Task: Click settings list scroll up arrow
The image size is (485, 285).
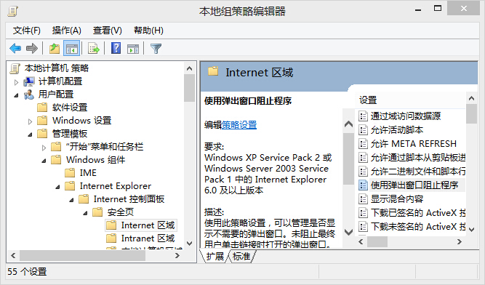Action: [x=471, y=98]
